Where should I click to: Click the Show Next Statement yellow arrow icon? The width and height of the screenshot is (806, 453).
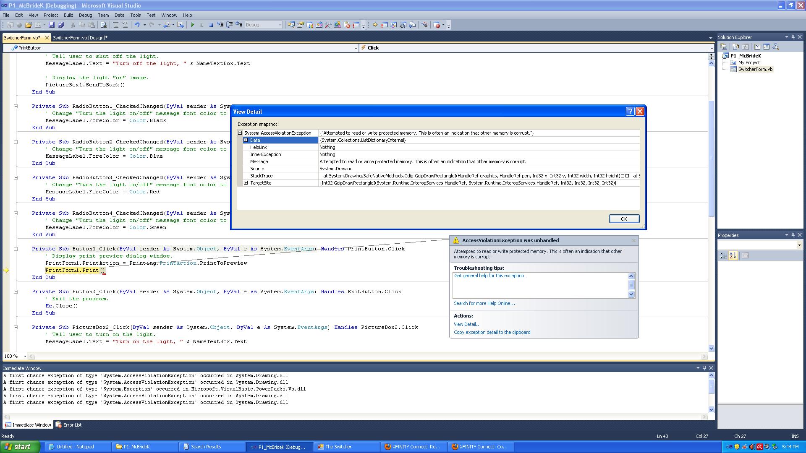point(375,25)
